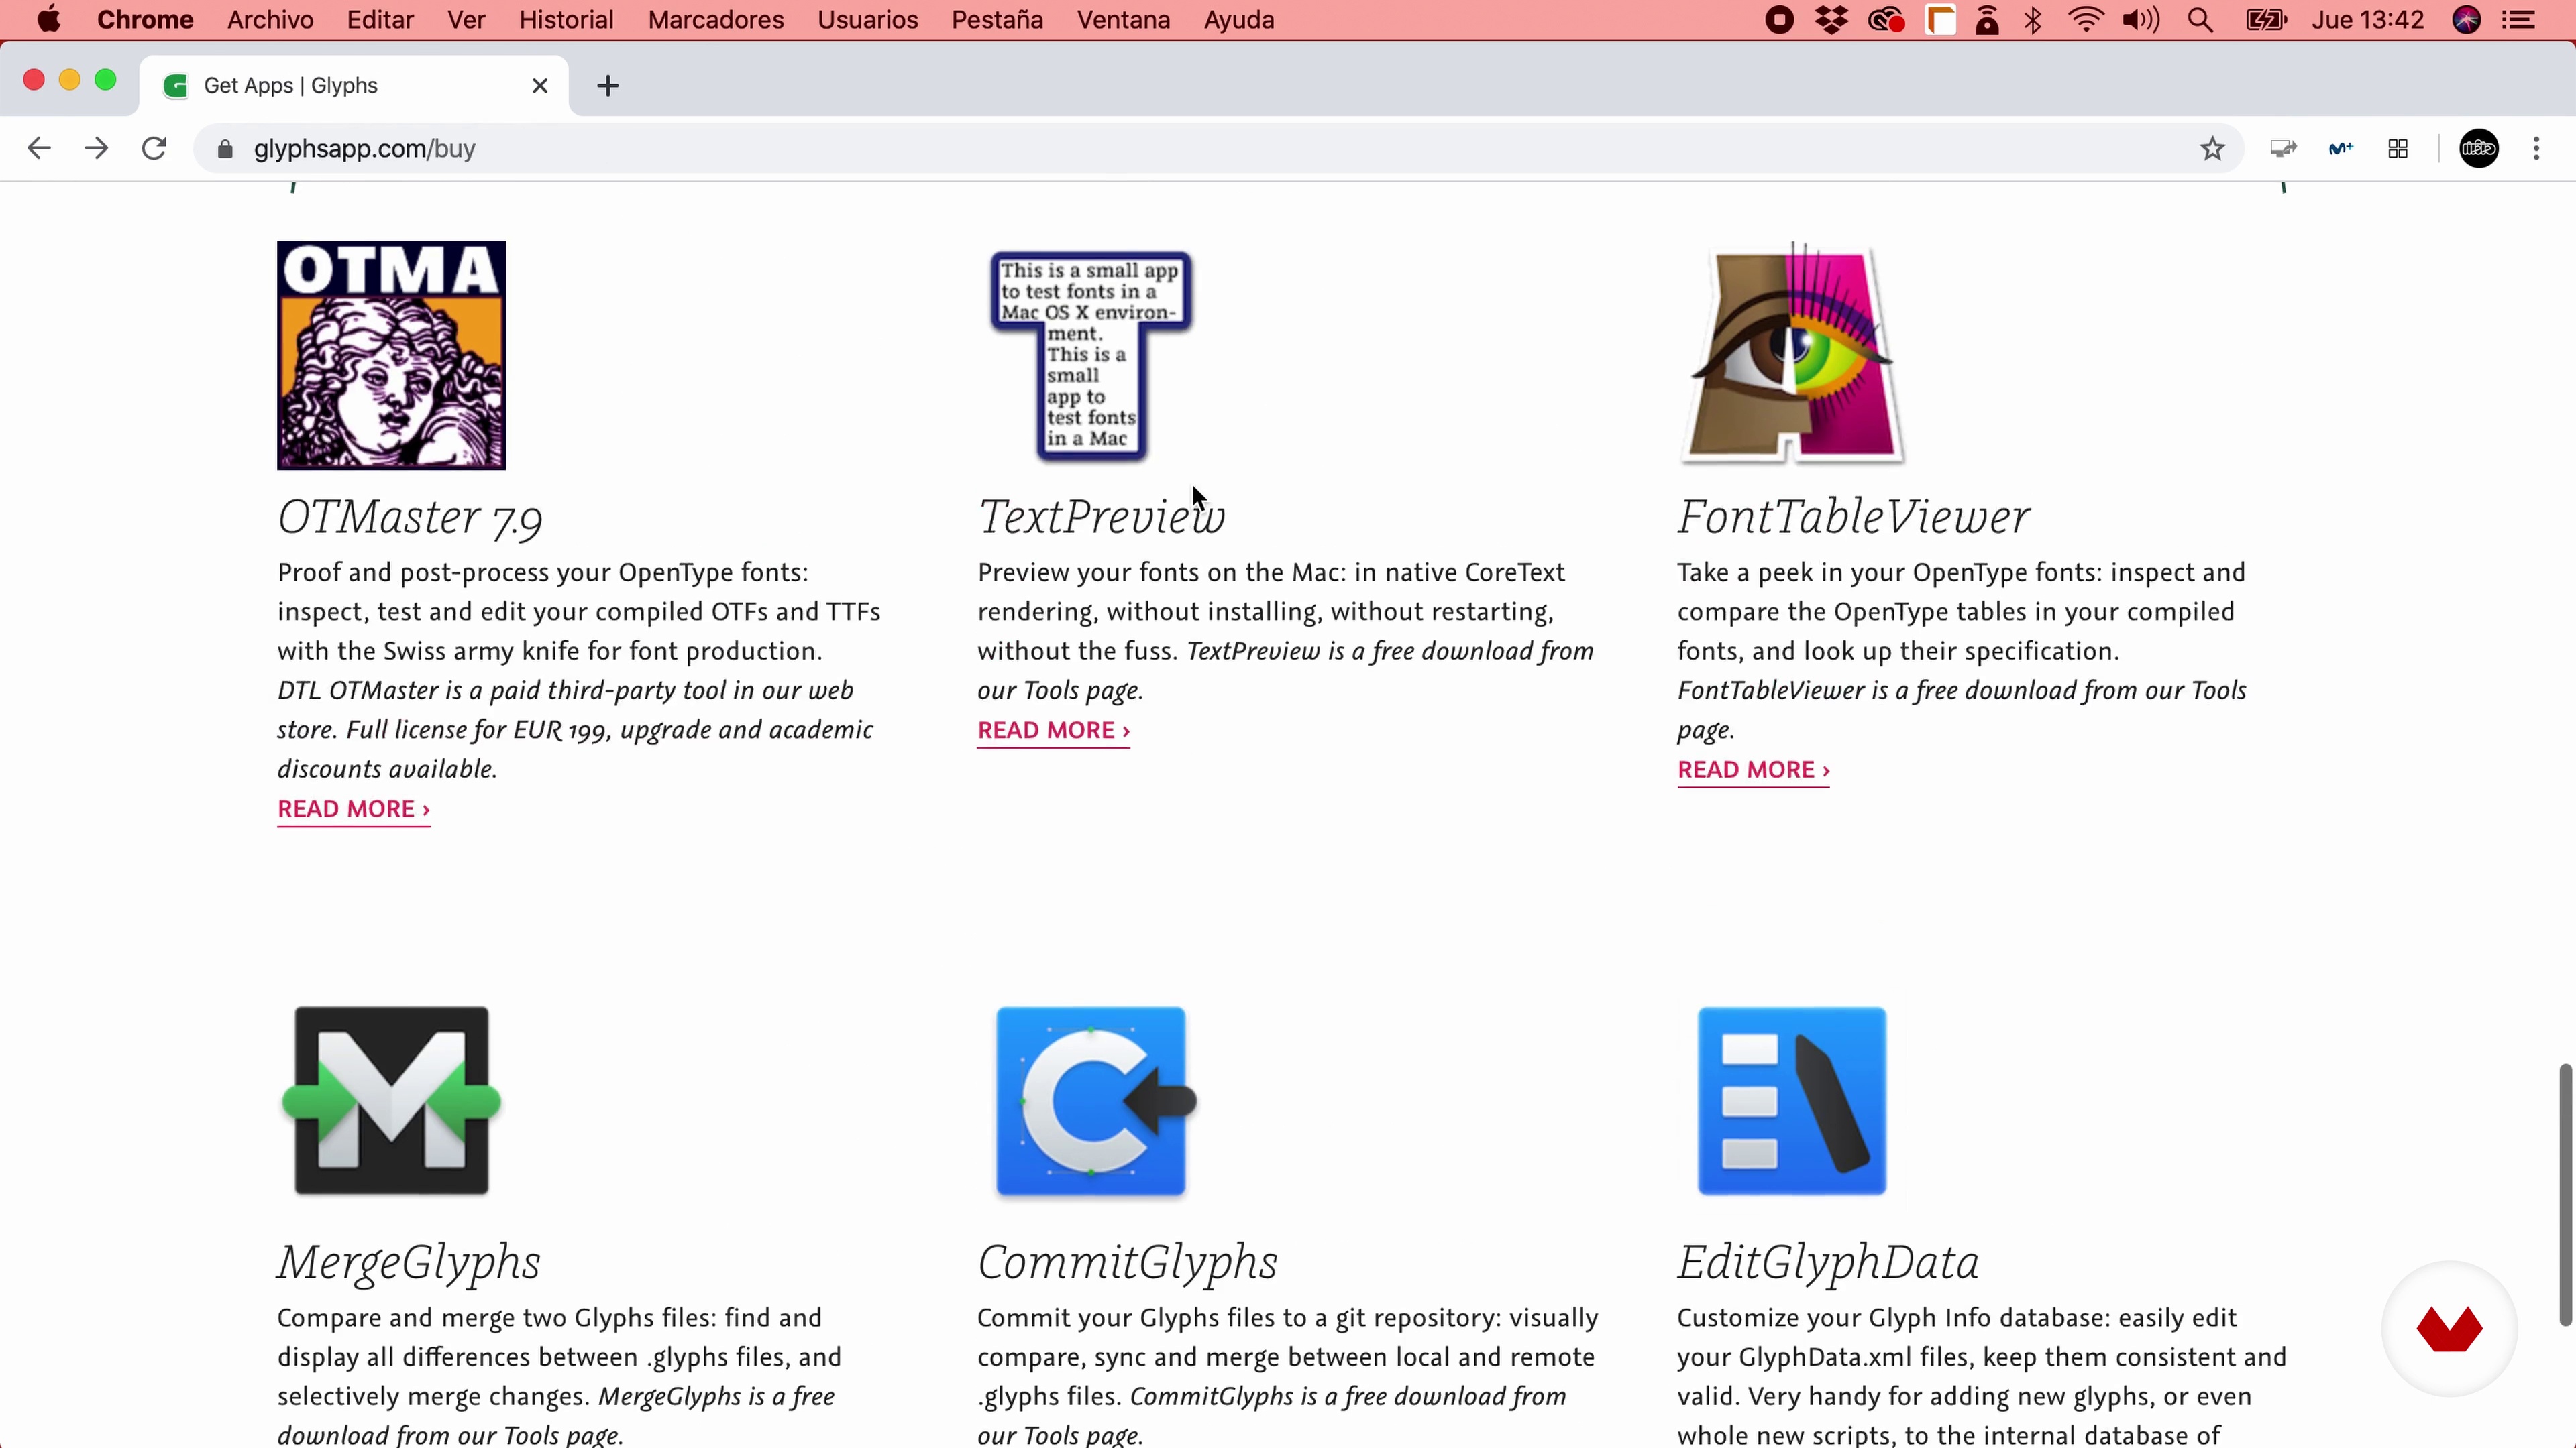Viewport: 2576px width, 1448px height.
Task: Click the MergeGlyphs heading
Action: pos(409,1263)
